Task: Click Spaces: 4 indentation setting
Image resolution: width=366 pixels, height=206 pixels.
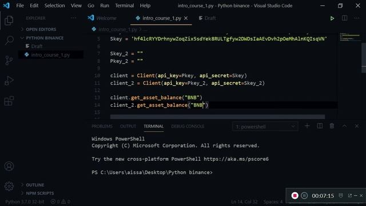Action: click(x=273, y=201)
